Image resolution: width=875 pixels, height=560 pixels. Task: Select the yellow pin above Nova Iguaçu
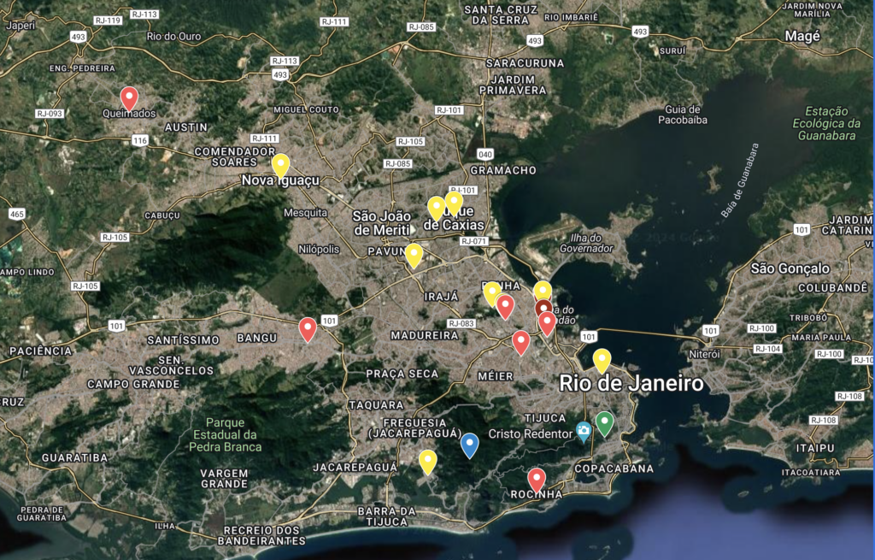coord(280,164)
